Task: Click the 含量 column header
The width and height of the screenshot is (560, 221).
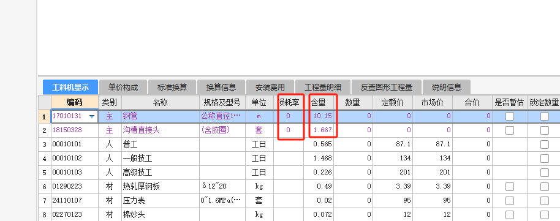Action: [x=319, y=102]
